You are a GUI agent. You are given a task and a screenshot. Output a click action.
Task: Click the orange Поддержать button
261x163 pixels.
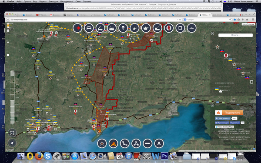pos(229,113)
